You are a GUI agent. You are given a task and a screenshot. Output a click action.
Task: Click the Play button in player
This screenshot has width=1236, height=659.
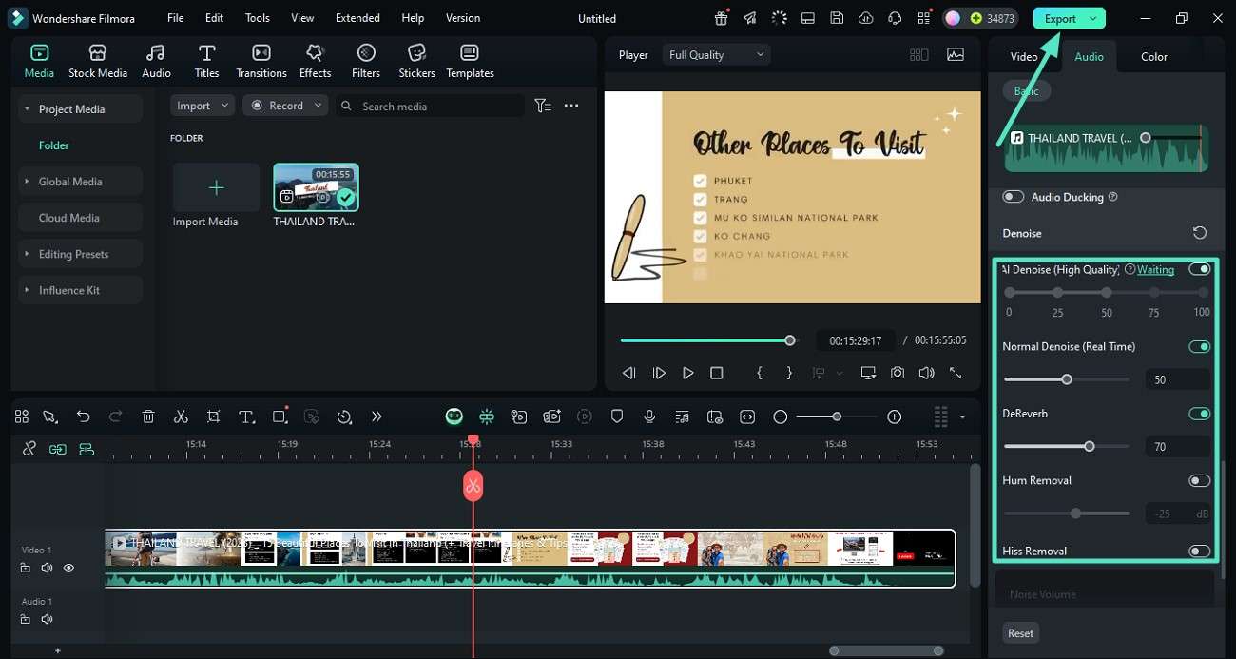click(688, 374)
